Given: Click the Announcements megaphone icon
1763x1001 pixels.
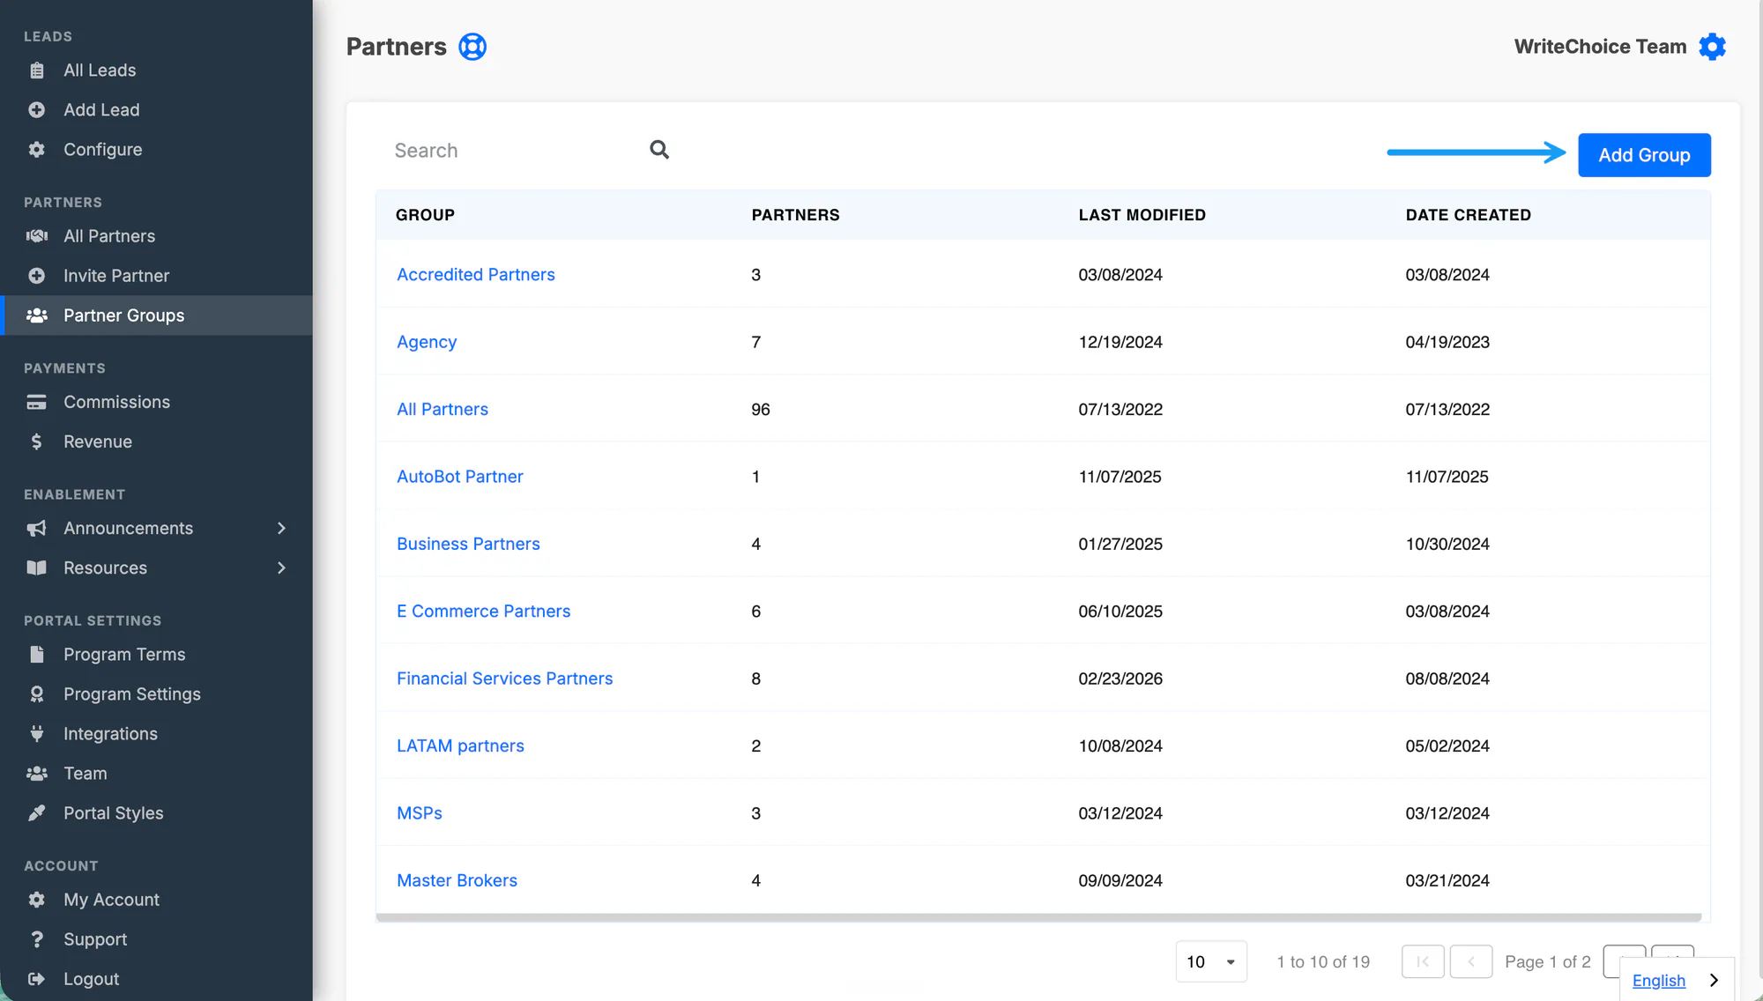Looking at the screenshot, I should click(36, 528).
